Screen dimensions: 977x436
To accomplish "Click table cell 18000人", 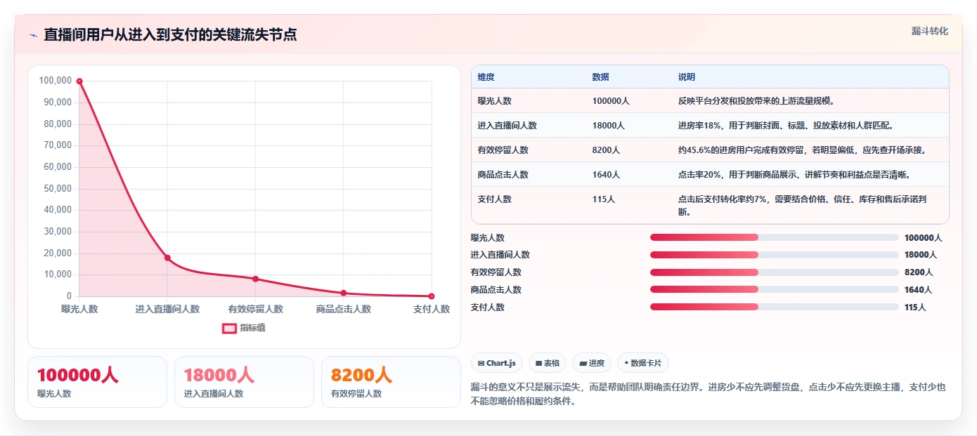I will [x=609, y=126].
